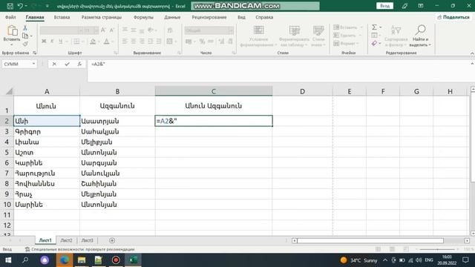This screenshot has width=475, height=267.
Task: Click the Cut scissors icon
Action: click(25, 28)
